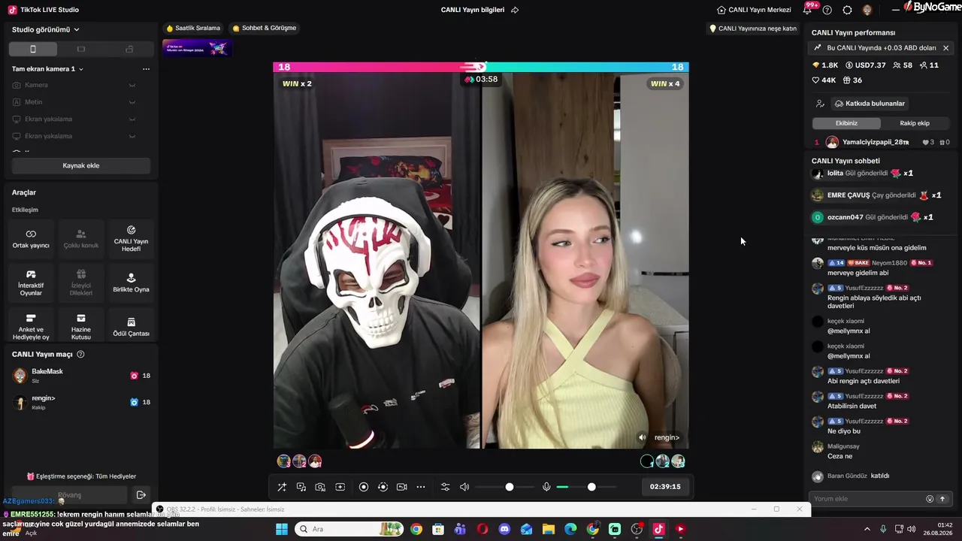
Task: Open the Music on Stage banner thumbnail
Action: pyautogui.click(x=197, y=48)
